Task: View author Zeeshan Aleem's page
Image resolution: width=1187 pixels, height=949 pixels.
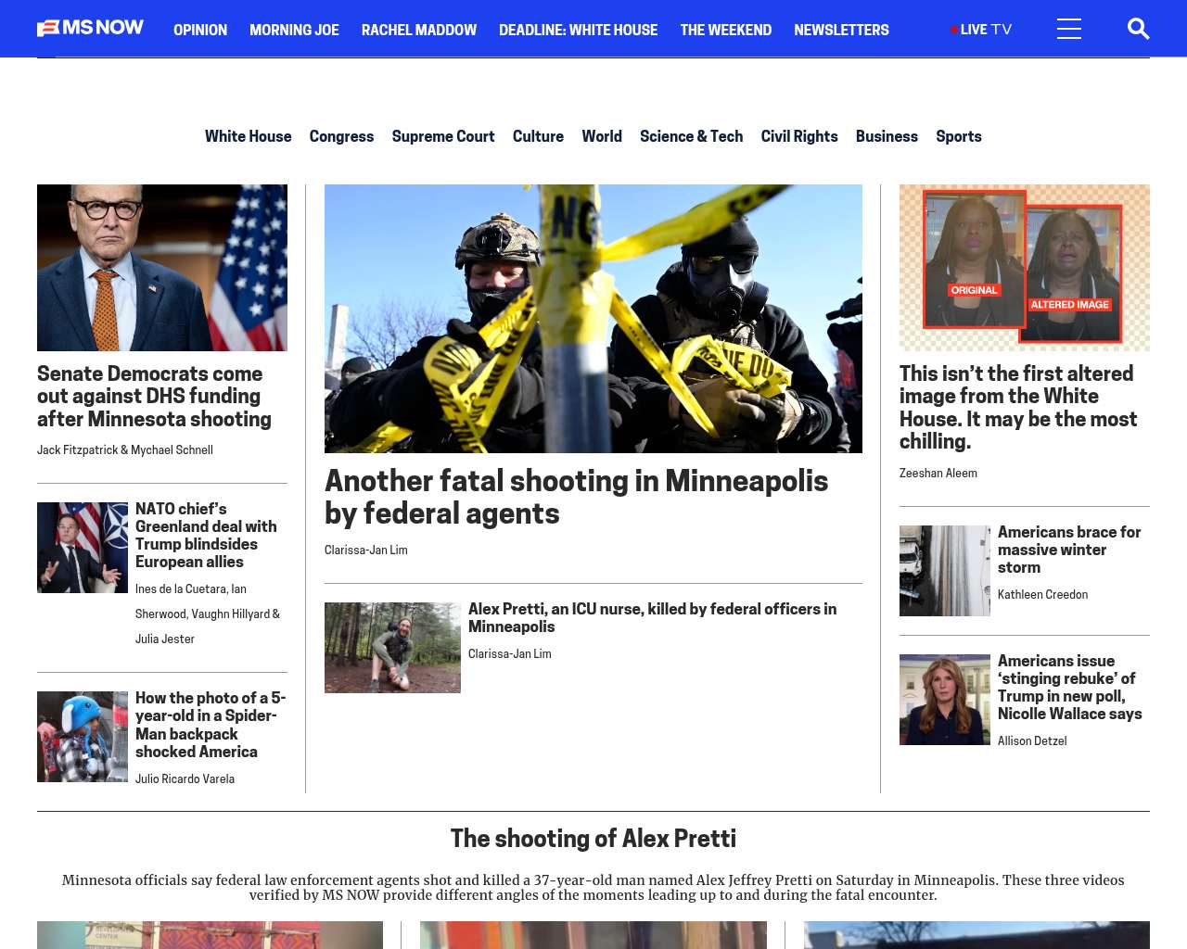Action: point(938,473)
